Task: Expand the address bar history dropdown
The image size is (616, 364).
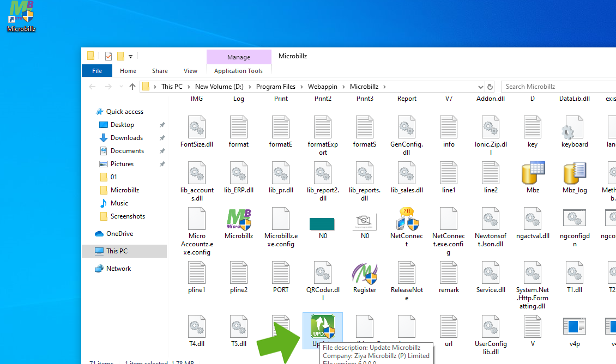Action: point(480,87)
